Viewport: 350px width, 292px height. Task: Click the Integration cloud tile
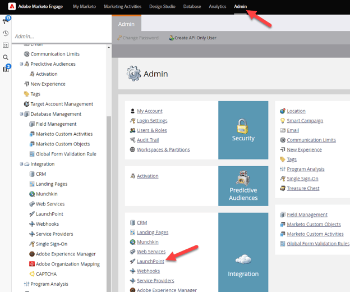(243, 253)
